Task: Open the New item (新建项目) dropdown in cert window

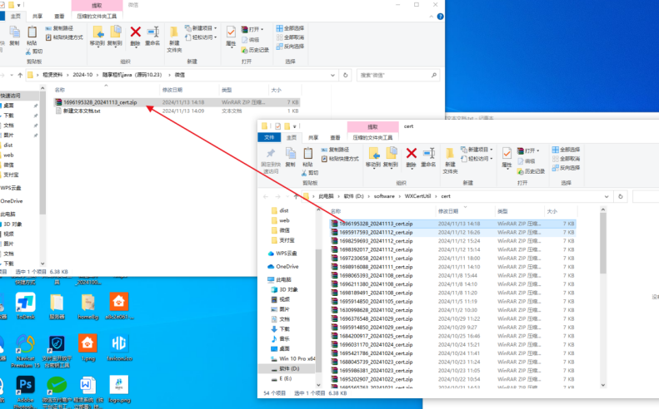Action: (476, 150)
